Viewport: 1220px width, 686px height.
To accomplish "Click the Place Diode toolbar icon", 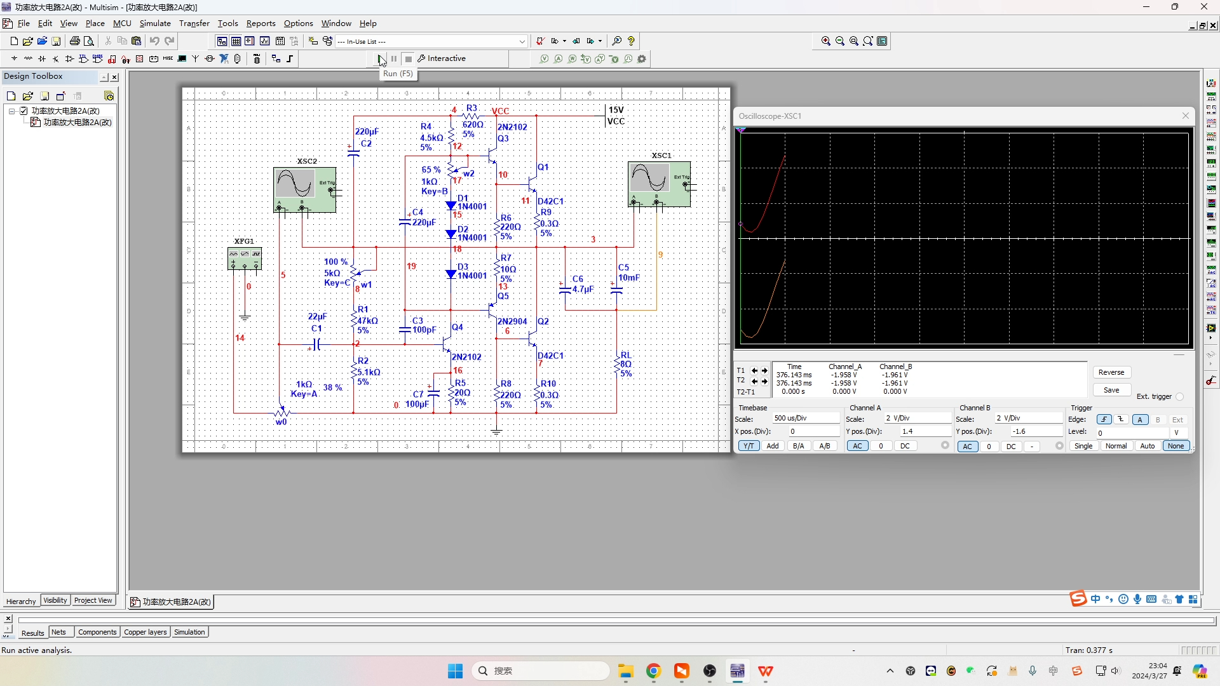I will point(42,59).
